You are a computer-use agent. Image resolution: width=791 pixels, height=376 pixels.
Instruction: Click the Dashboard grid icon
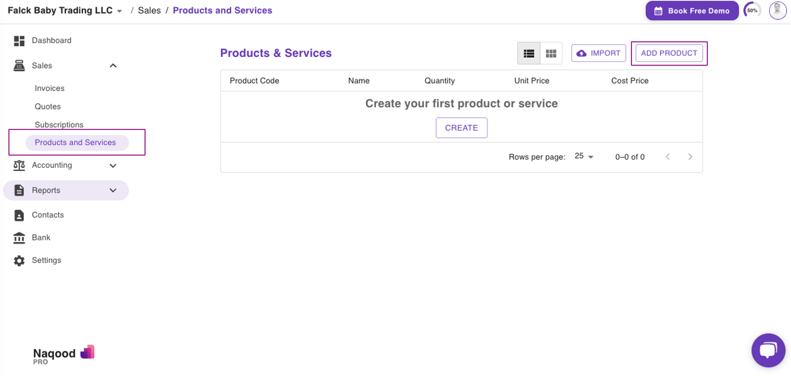(20, 41)
